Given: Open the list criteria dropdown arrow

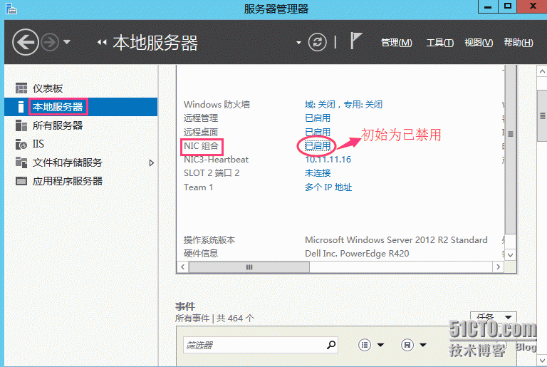Looking at the screenshot, I should click(380, 346).
